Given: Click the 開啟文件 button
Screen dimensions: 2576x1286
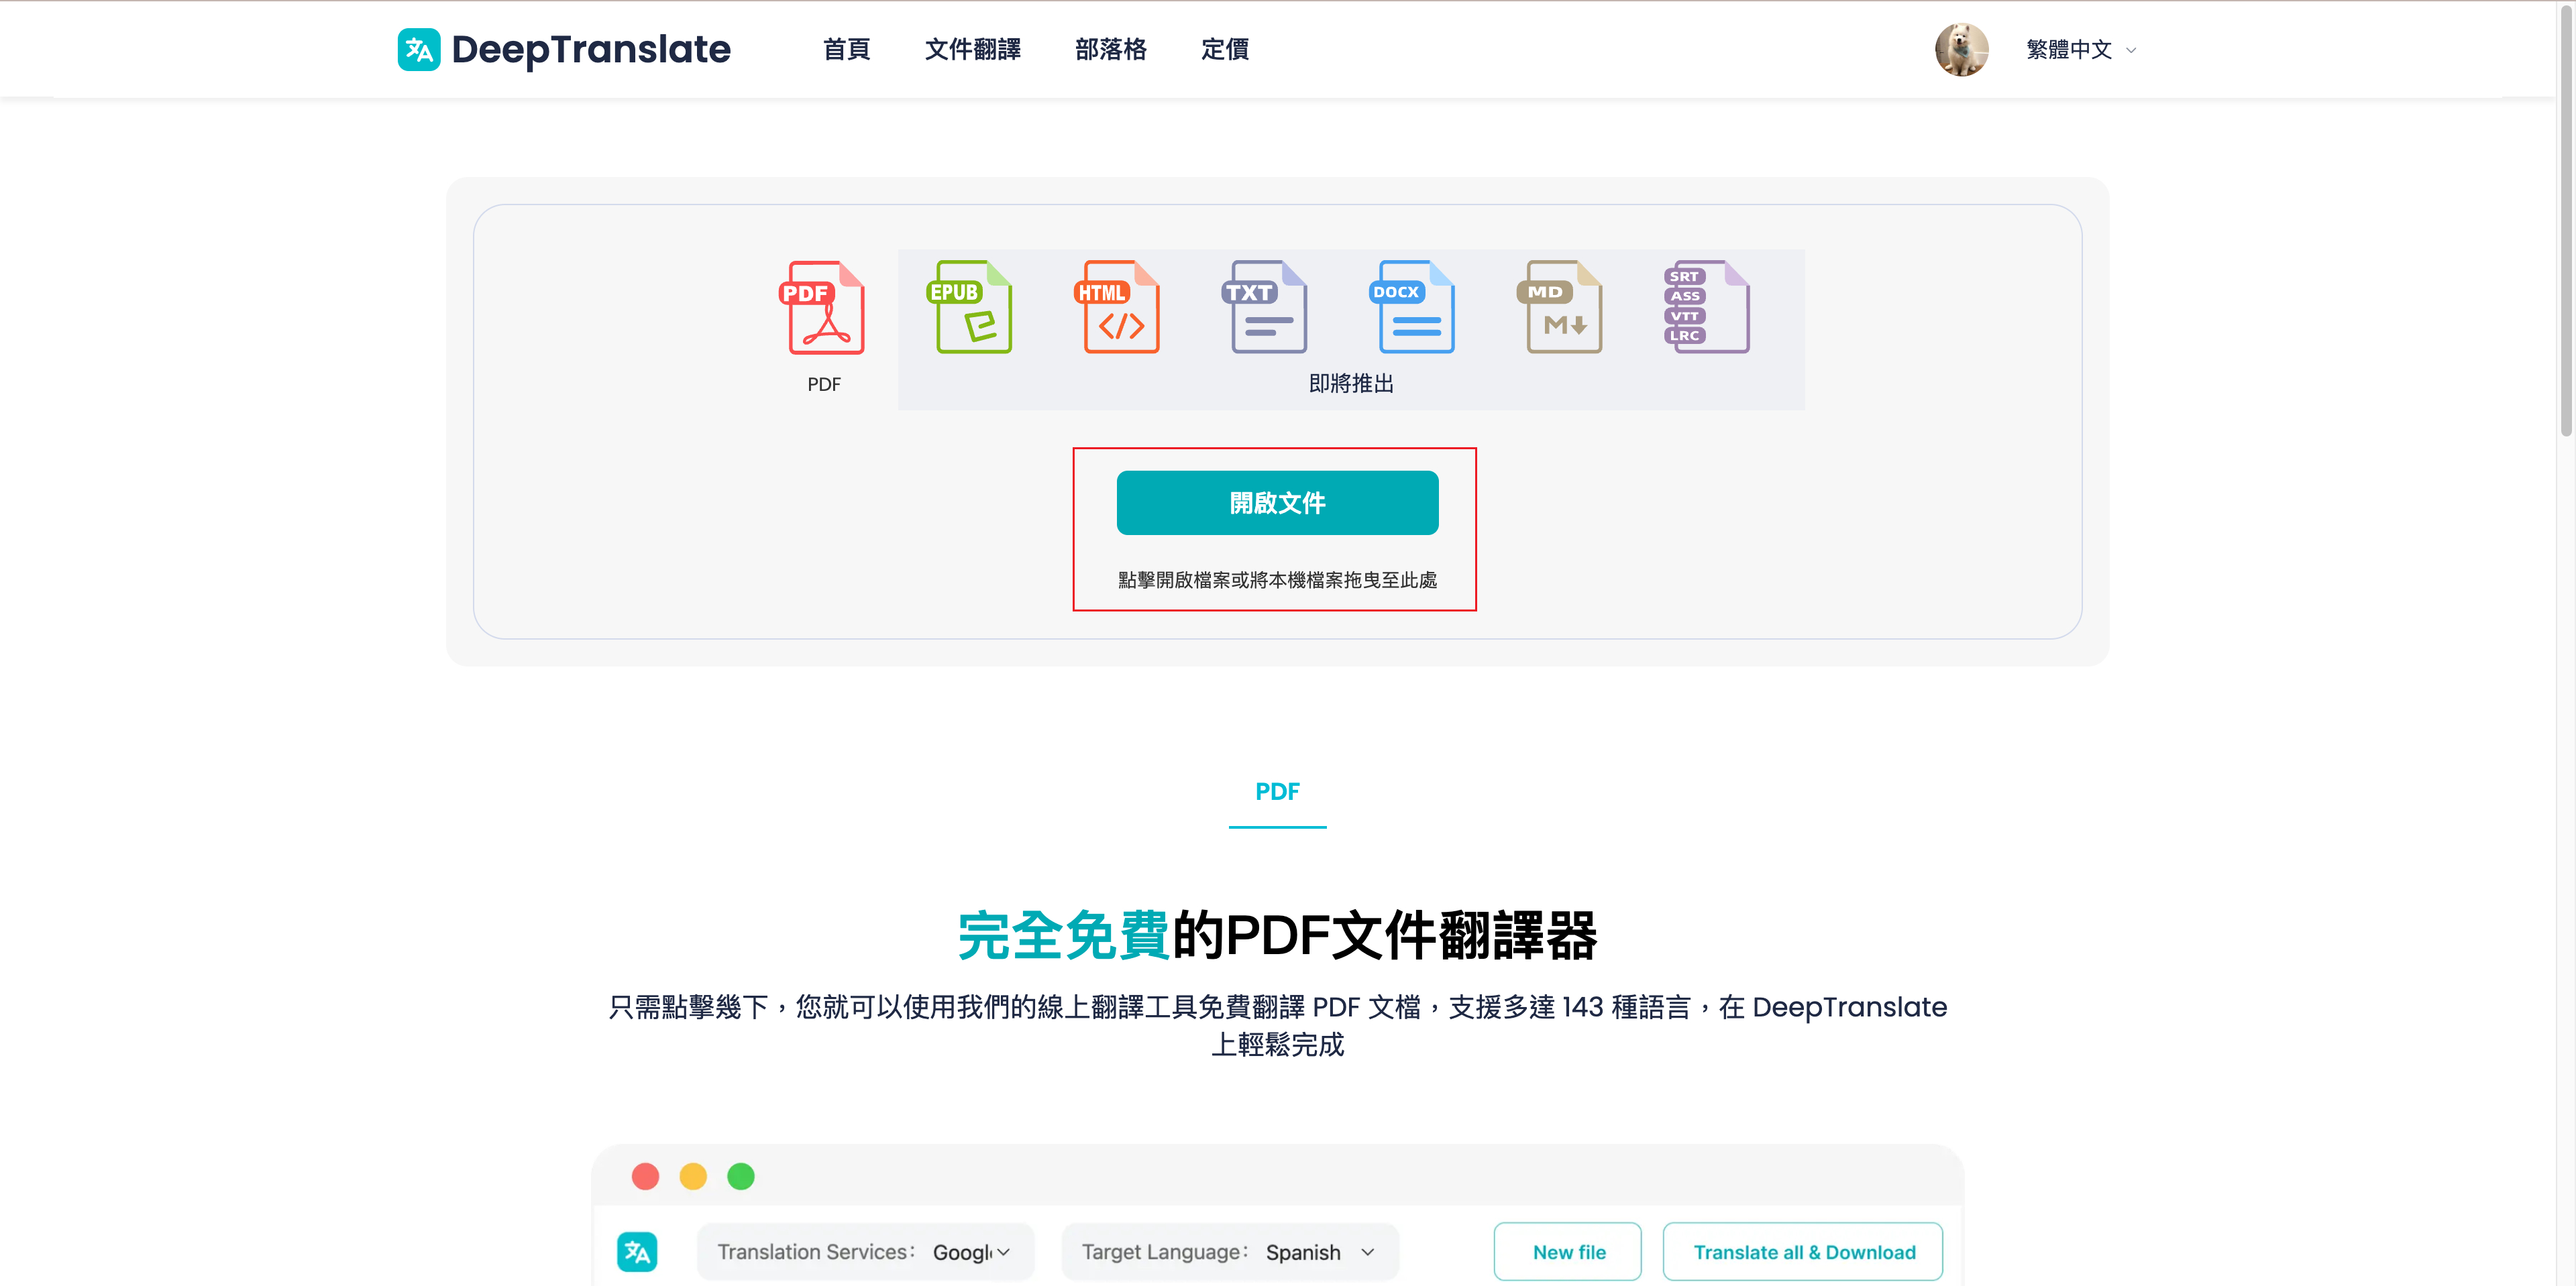Looking at the screenshot, I should tap(1277, 503).
